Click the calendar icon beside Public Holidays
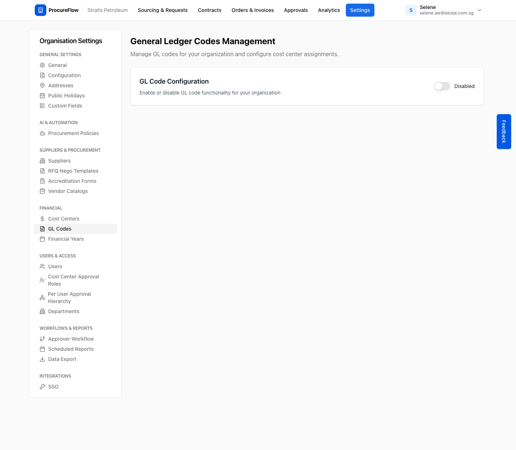516x450 pixels. coord(42,96)
